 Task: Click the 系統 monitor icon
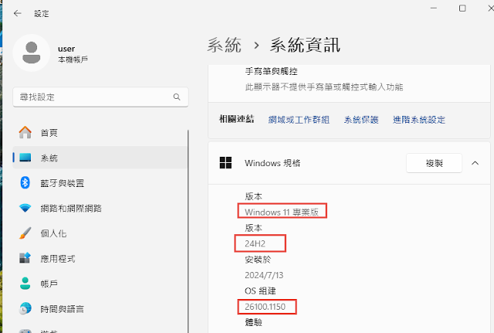pyautogui.click(x=25, y=158)
